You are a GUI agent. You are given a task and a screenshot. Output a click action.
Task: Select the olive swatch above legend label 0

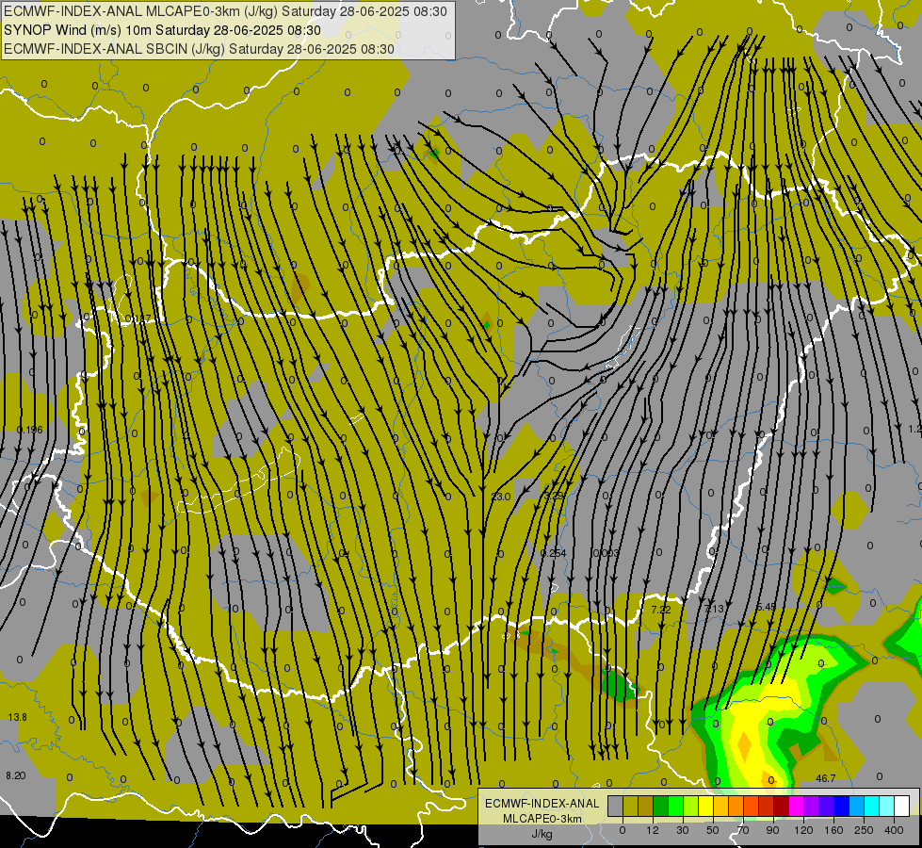click(x=630, y=806)
